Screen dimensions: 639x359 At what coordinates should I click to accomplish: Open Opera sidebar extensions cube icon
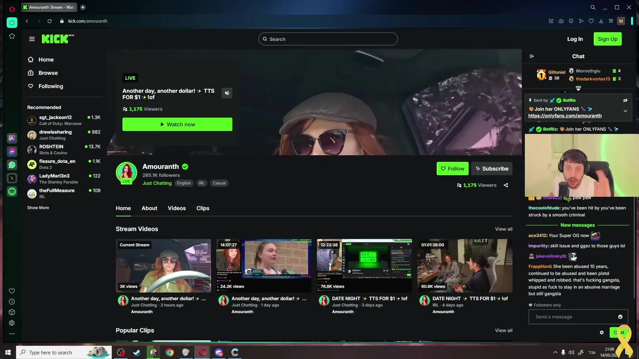click(x=12, y=312)
